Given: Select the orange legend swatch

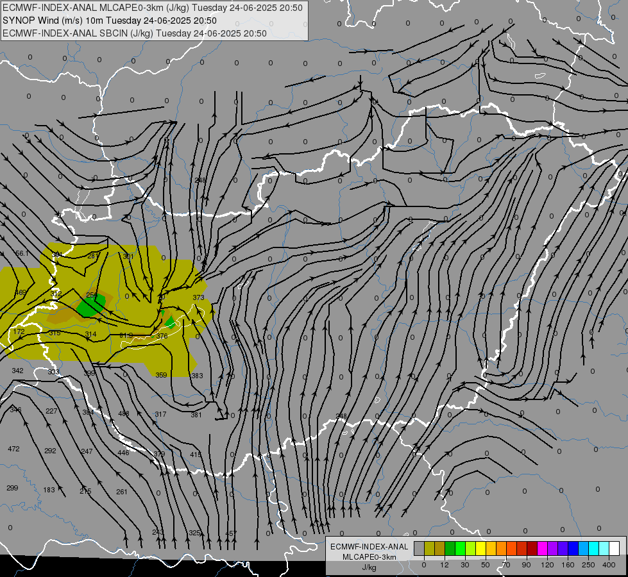Looking at the screenshot, I should [502, 549].
